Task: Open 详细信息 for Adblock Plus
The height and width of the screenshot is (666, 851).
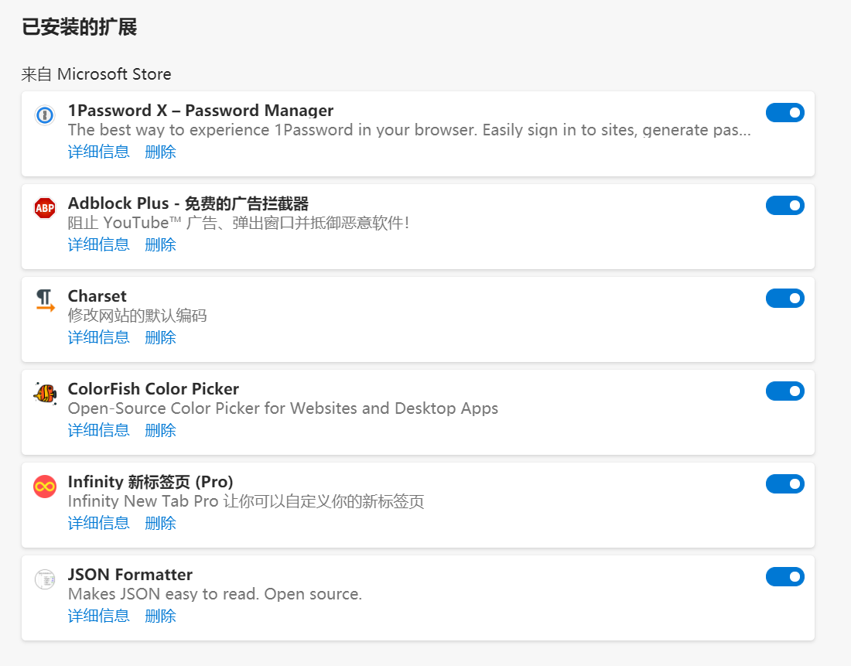Action: pos(99,244)
